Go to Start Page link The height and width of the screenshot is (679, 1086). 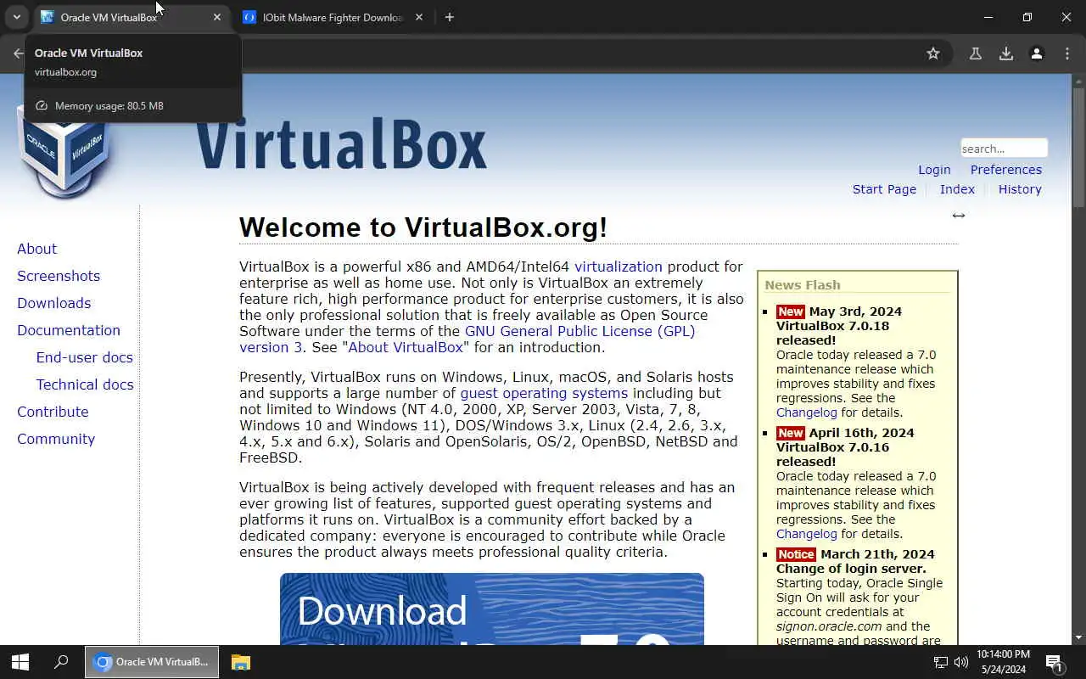(884, 189)
